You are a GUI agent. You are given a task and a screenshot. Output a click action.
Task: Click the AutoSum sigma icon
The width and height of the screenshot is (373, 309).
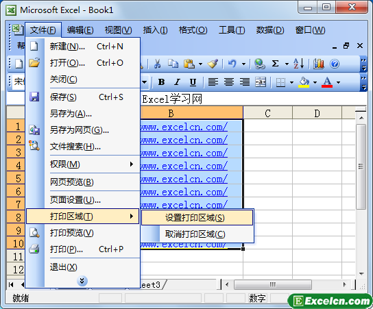tap(275, 64)
